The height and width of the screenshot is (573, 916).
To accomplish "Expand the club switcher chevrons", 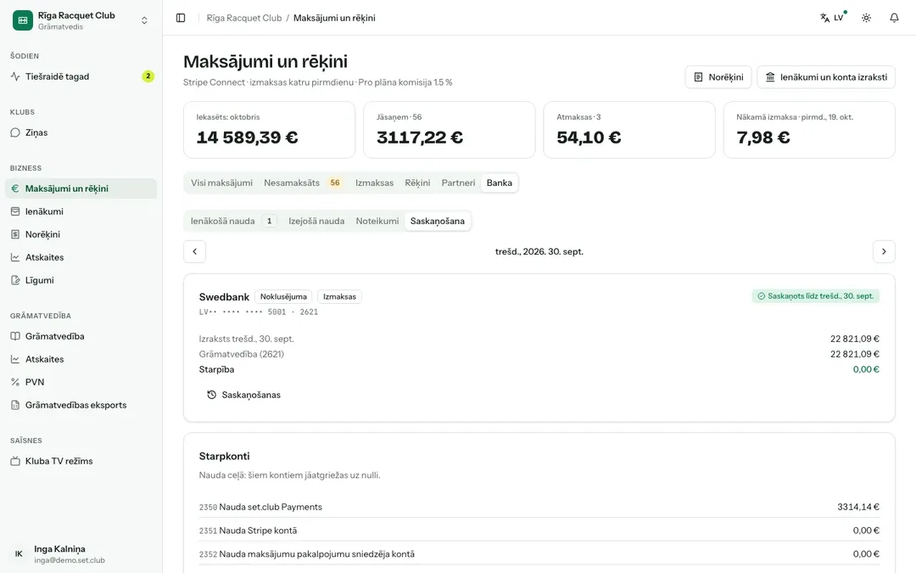I will [144, 20].
